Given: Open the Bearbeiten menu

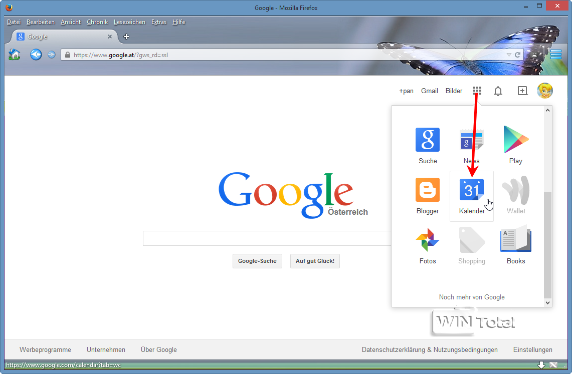Looking at the screenshot, I should pos(41,22).
